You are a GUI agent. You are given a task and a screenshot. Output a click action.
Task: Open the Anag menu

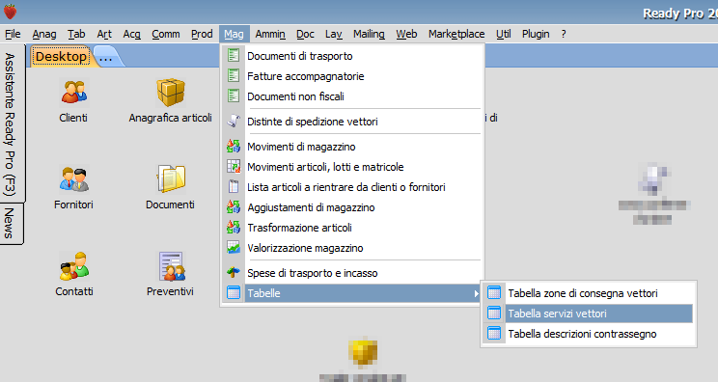pos(44,34)
